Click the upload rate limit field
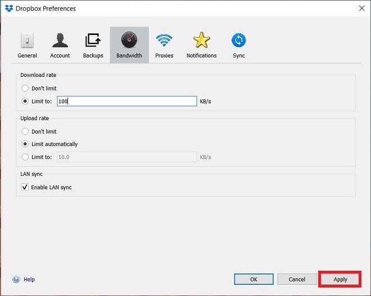Viewport: 371px width, 296px height. click(x=127, y=157)
